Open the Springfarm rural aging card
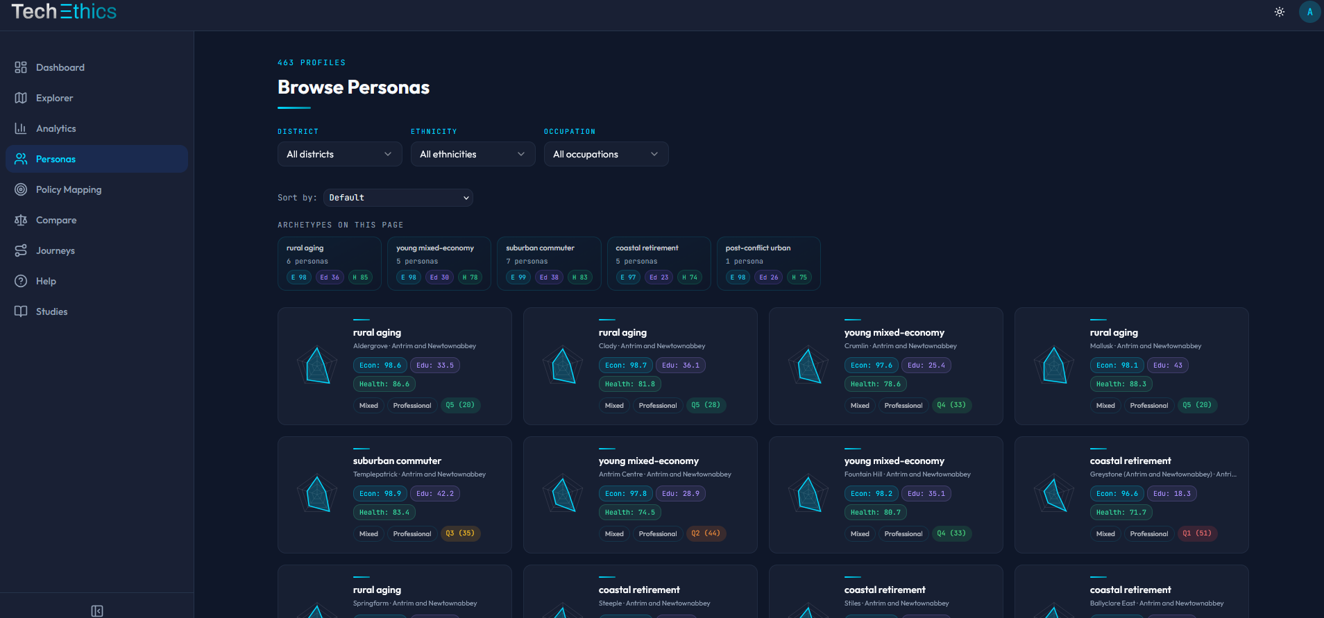This screenshot has width=1324, height=618. click(395, 592)
